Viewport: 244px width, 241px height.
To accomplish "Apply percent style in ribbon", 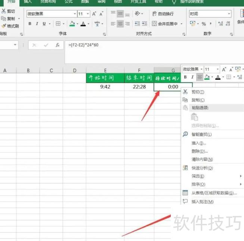I will 204,24.
